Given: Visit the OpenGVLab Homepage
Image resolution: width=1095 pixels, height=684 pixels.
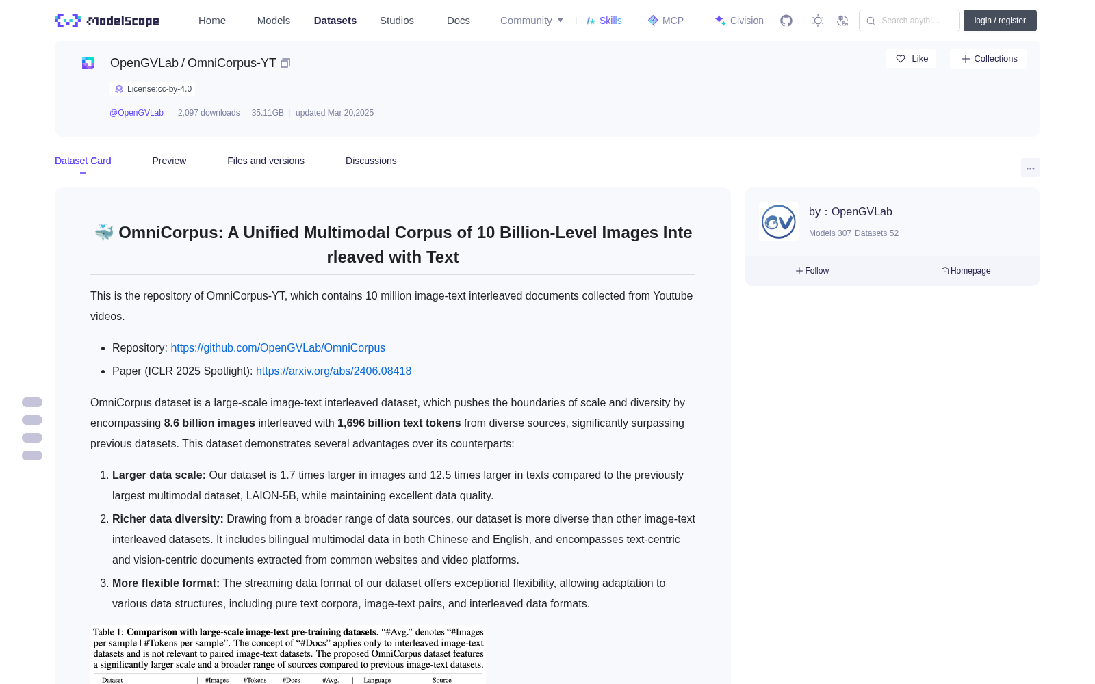Looking at the screenshot, I should [x=966, y=271].
